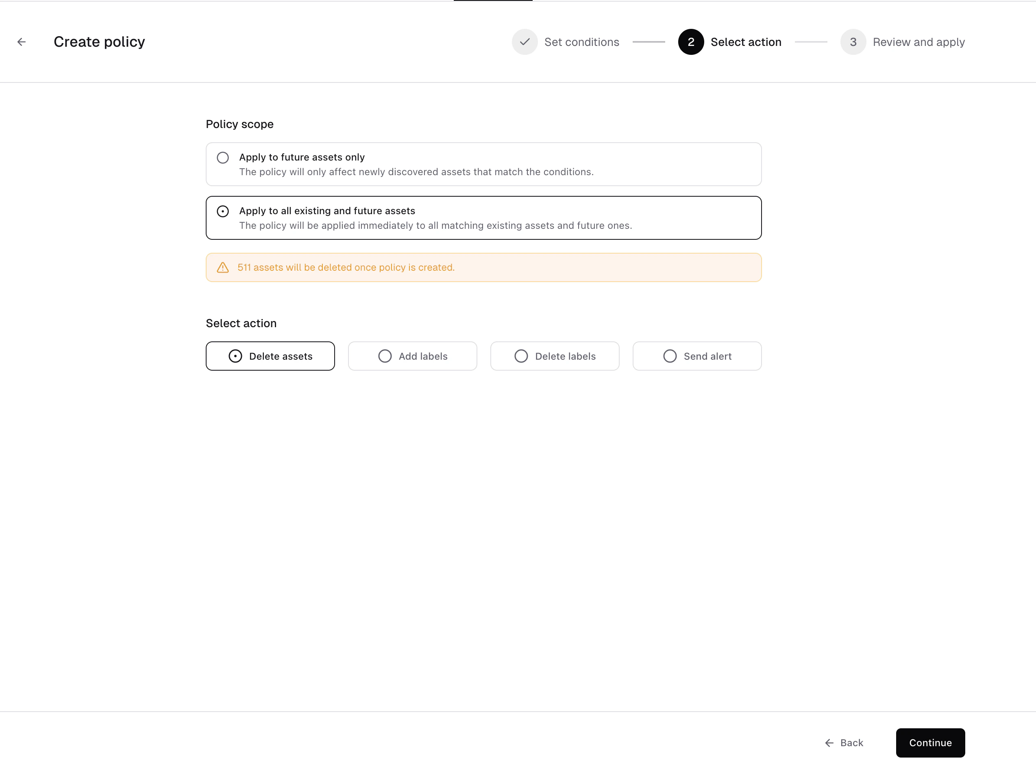Click the left arrow icon next to Back
This screenshot has width=1036, height=773.
829,743
